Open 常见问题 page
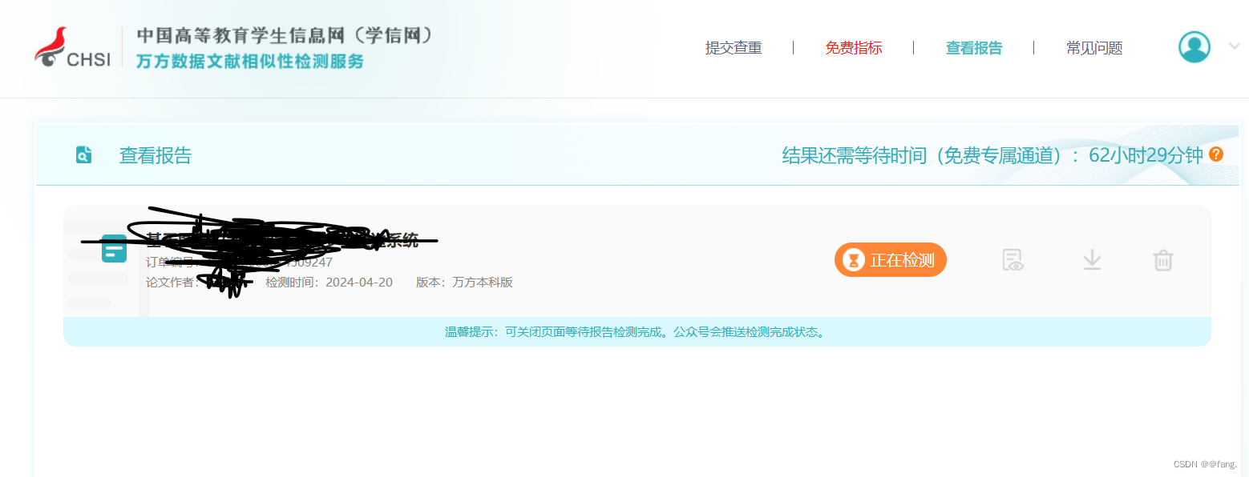The height and width of the screenshot is (477, 1249). [x=1094, y=48]
